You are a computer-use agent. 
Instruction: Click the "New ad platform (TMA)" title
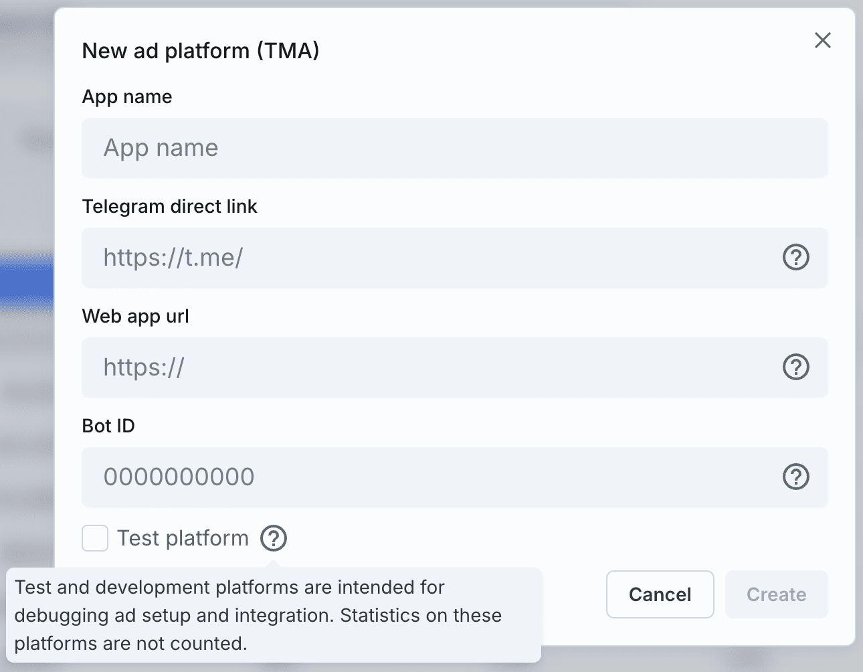tap(201, 51)
